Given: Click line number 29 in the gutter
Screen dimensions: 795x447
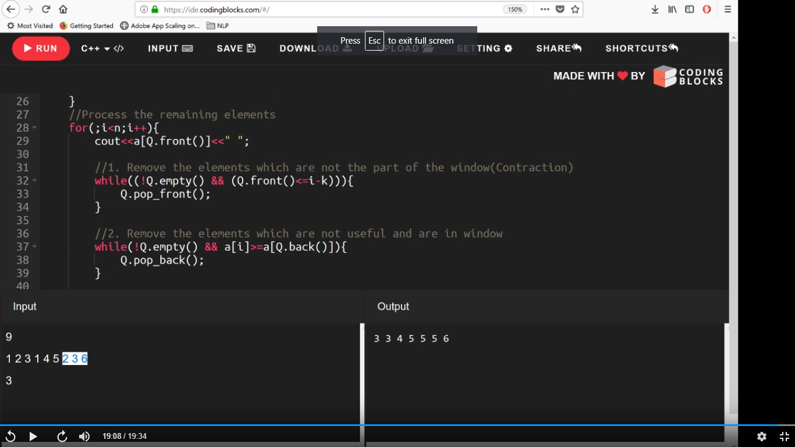Looking at the screenshot, I should pos(23,141).
